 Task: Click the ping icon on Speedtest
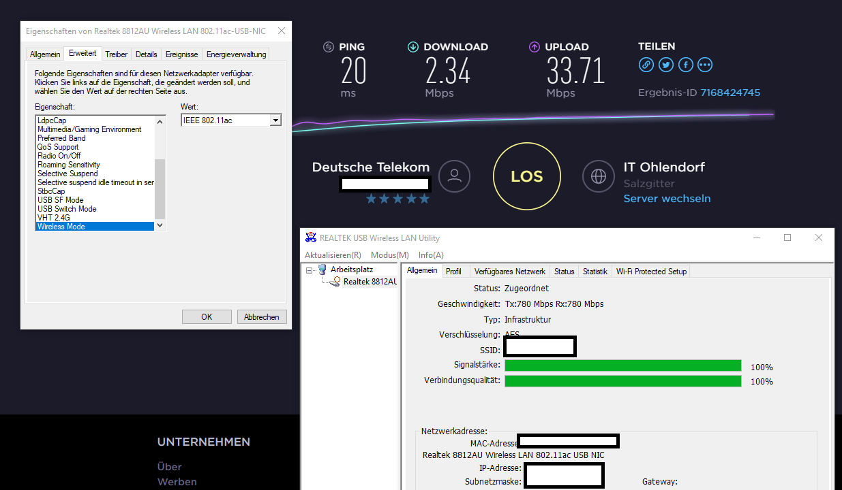click(x=329, y=47)
